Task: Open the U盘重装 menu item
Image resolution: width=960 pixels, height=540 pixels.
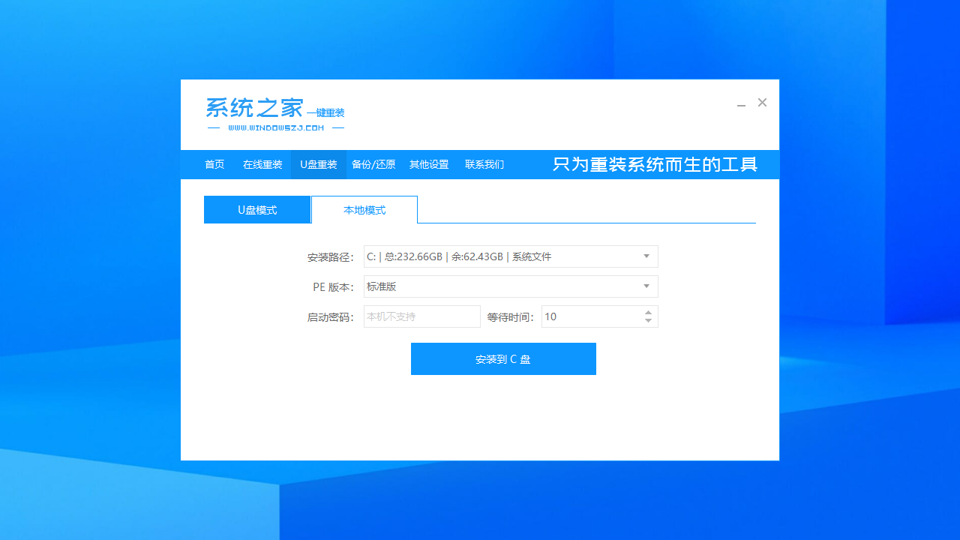Action: click(x=318, y=164)
